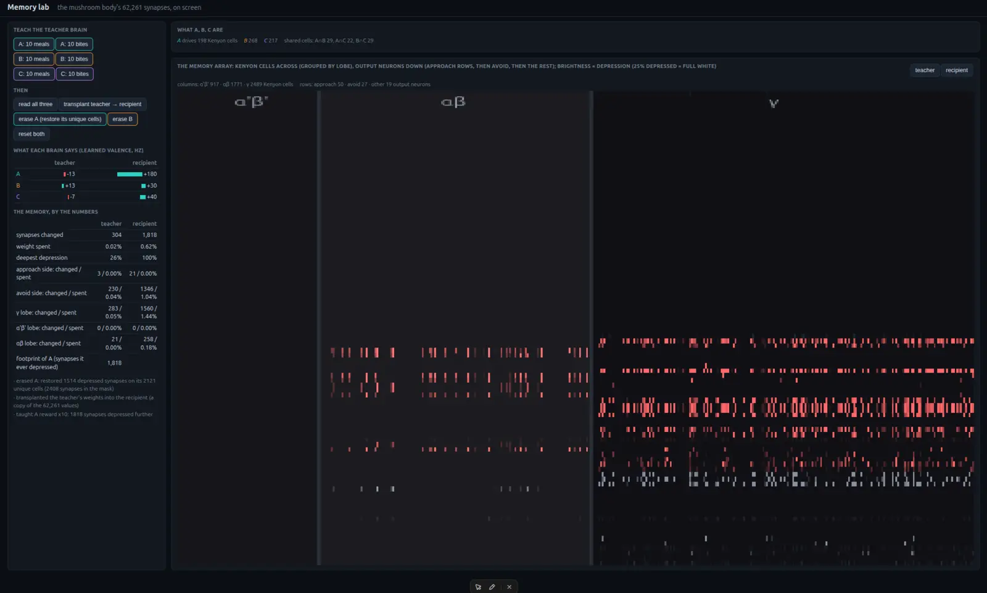
Task: Give odor B: 10 bites
Action: tap(74, 59)
